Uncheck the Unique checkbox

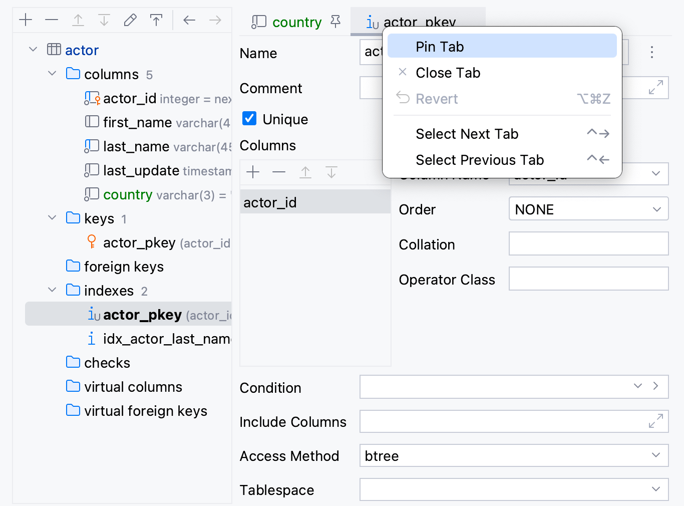coord(249,119)
